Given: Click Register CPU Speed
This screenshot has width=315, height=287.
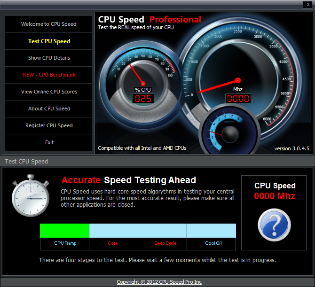Looking at the screenshot, I should pyautogui.click(x=48, y=125).
